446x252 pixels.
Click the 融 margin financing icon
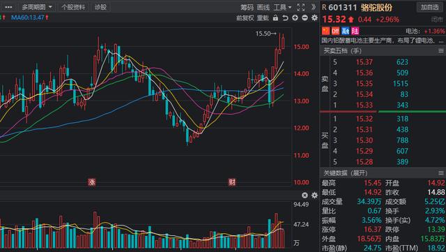click(x=346, y=31)
